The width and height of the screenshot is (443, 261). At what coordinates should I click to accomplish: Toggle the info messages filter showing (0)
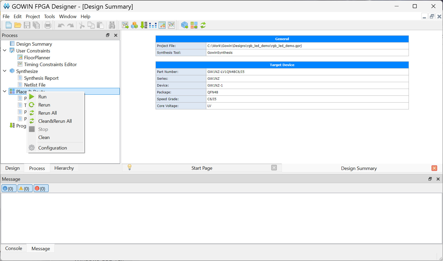[x=9, y=188]
